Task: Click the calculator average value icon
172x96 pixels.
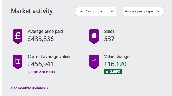Action: click(x=18, y=62)
